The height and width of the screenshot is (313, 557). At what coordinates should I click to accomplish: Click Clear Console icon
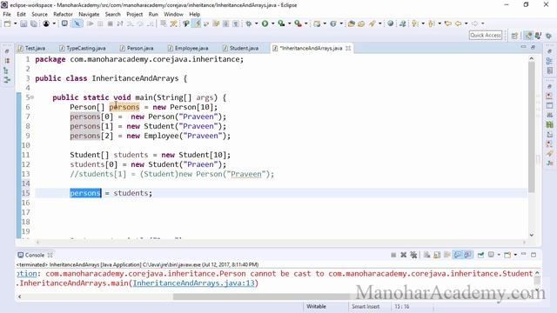point(427,255)
